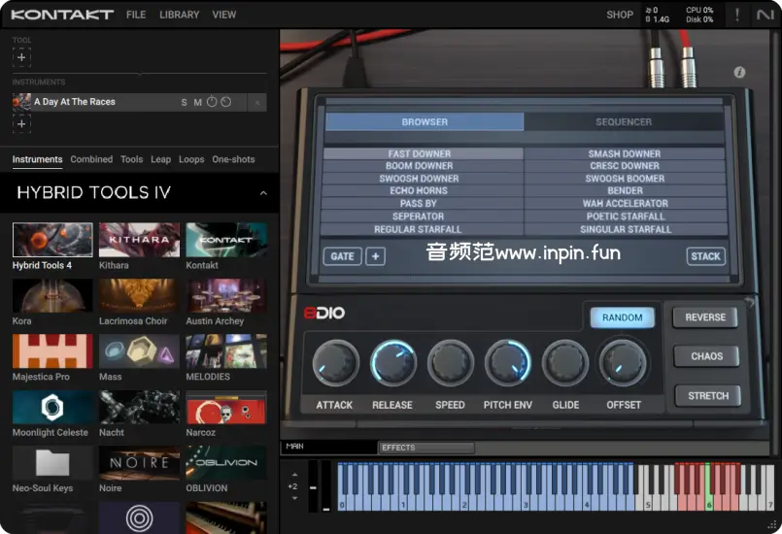
Task: Switch to the One-shots tab
Action: [x=233, y=159]
